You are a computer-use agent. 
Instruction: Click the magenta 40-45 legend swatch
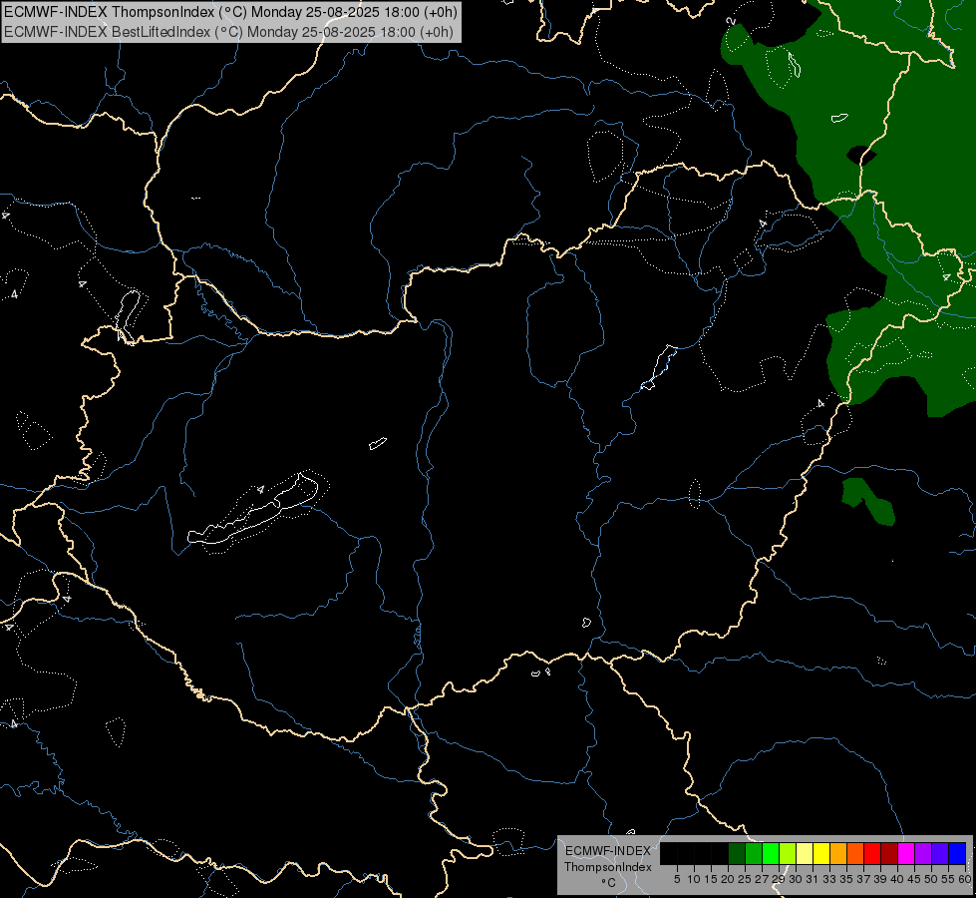pos(906,853)
